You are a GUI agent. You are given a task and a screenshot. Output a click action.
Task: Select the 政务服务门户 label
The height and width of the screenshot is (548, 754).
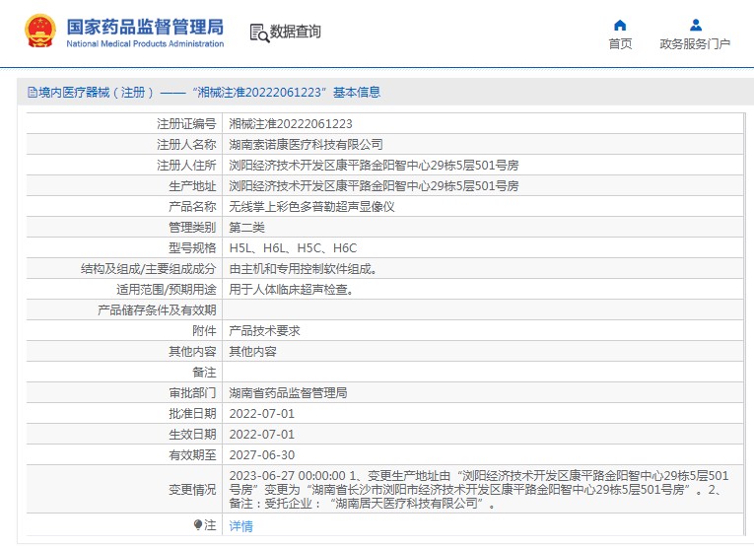pyautogui.click(x=695, y=43)
